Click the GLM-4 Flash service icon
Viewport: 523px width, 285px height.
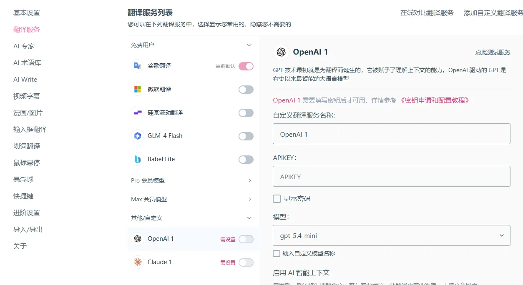click(137, 136)
